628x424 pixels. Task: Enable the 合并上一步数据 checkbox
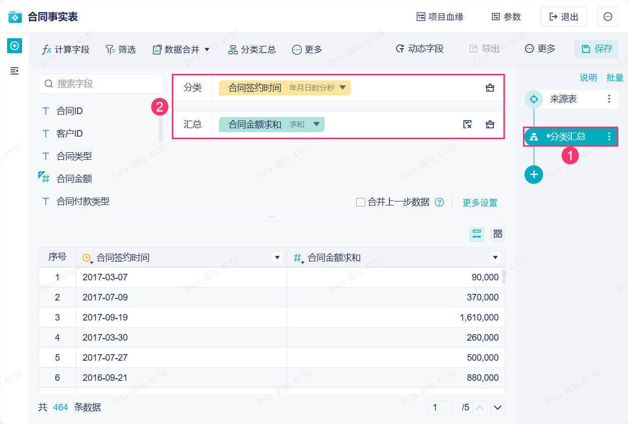click(360, 202)
